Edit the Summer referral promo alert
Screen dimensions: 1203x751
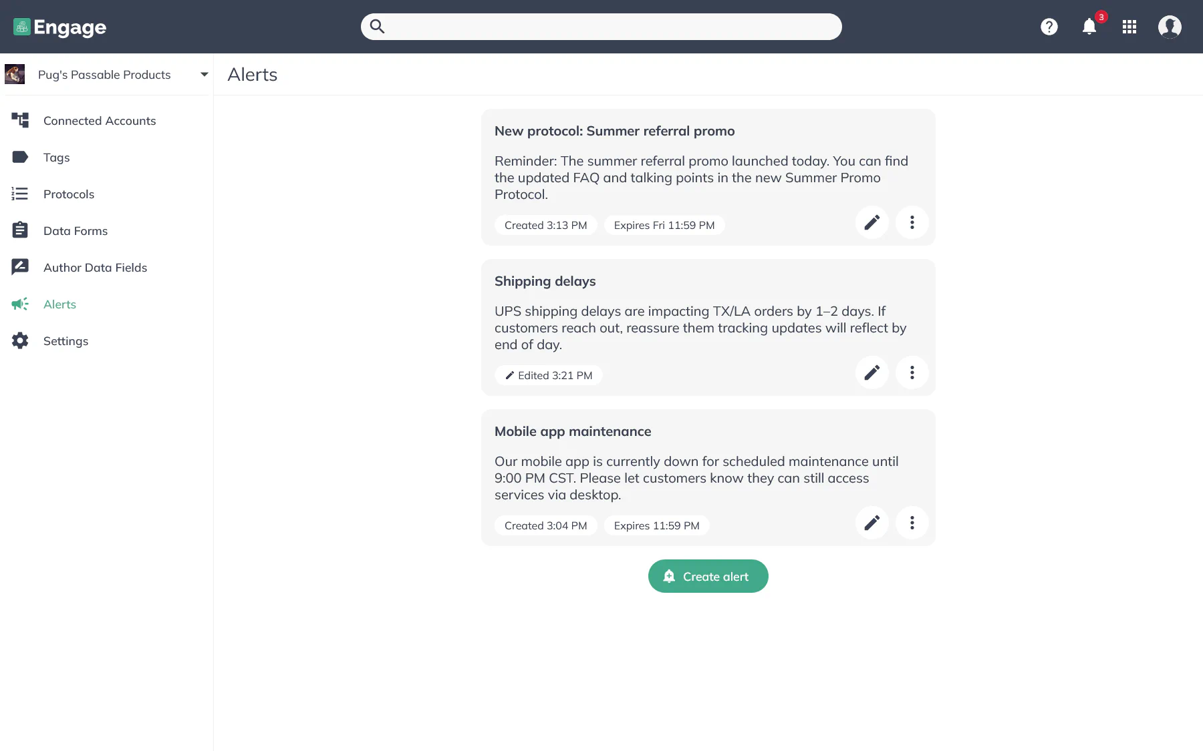point(872,222)
